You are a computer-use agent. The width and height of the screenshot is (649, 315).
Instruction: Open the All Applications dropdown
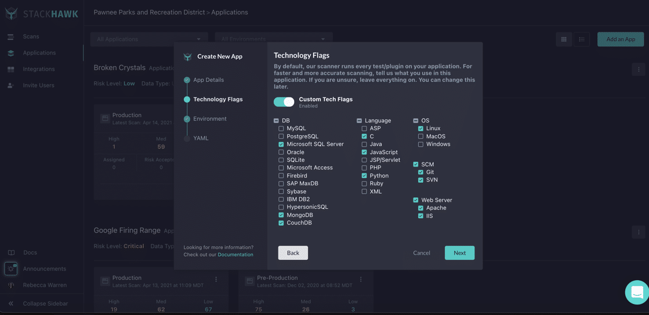pyautogui.click(x=149, y=39)
